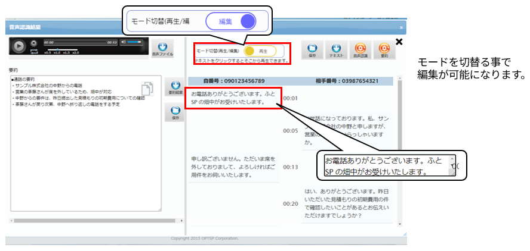The height and width of the screenshot is (251, 530).
Task: Toggle the 再生/編集 mode switch
Action: pos(260,51)
